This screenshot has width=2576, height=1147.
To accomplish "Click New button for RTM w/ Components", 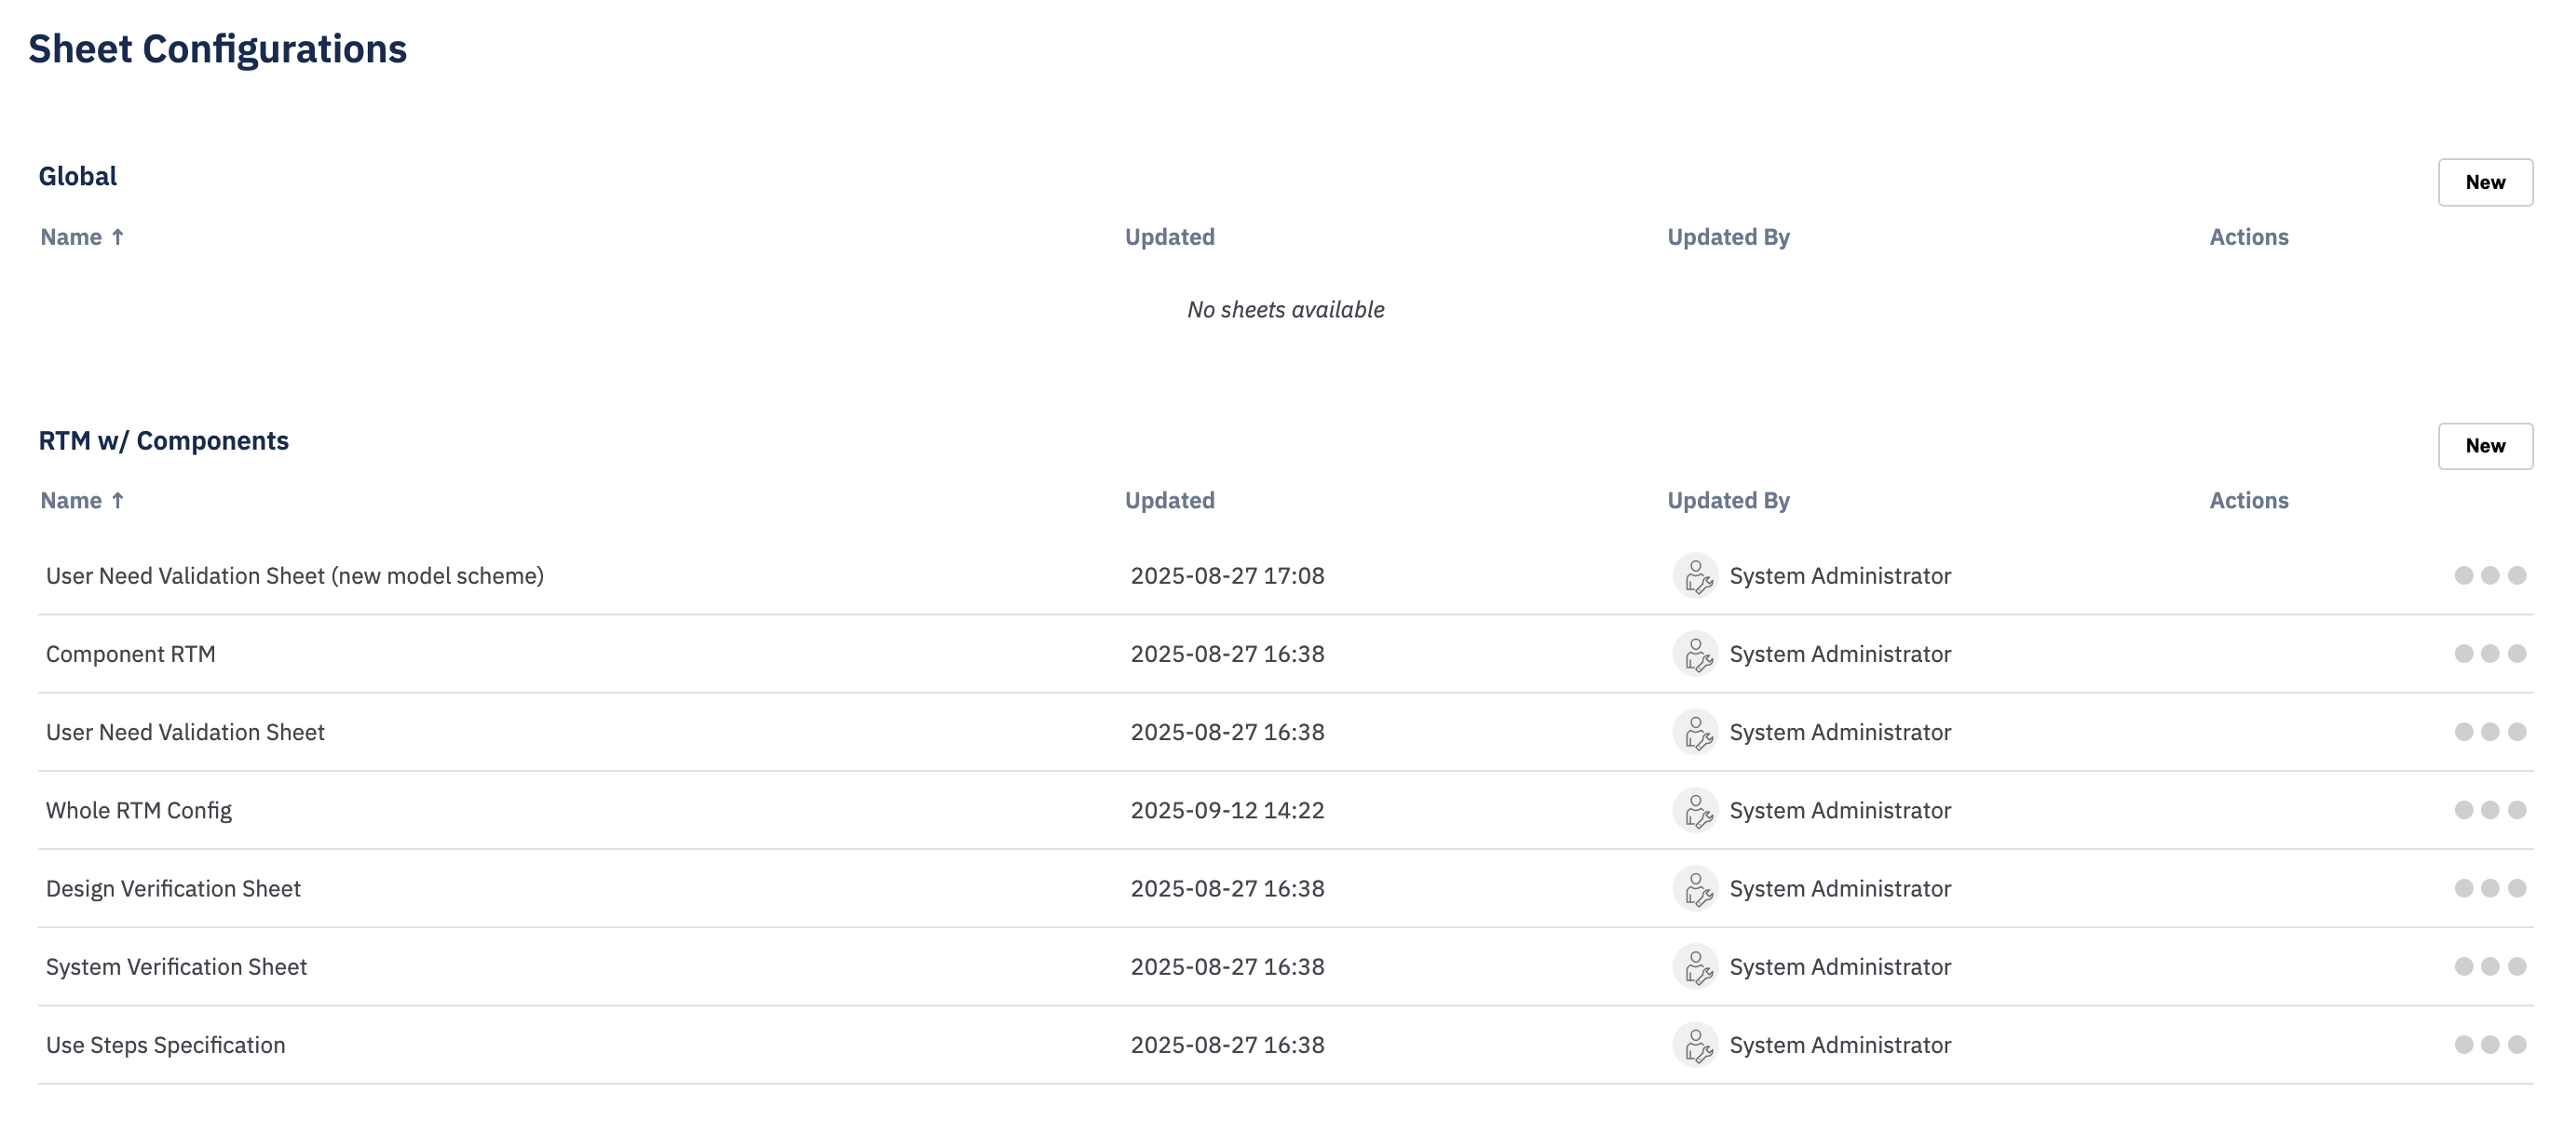I will pos(2484,446).
